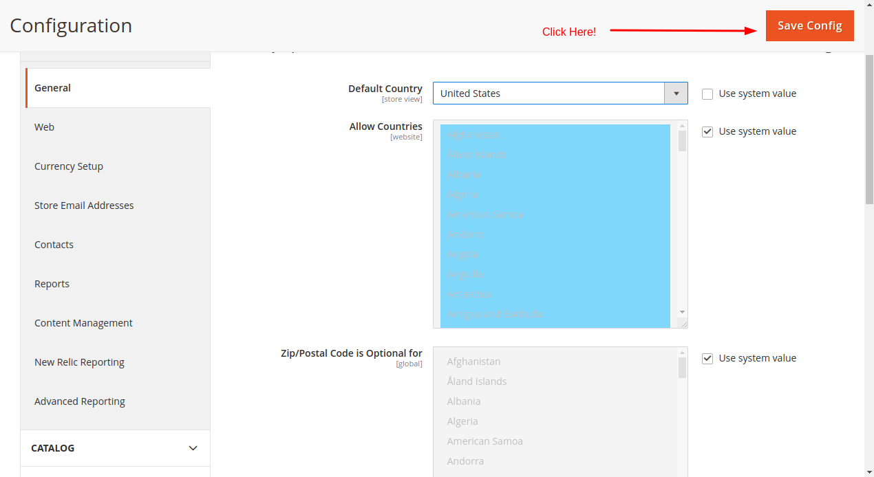Click the Allow Countries field label
Viewport: 874px width, 477px height.
[x=386, y=126]
